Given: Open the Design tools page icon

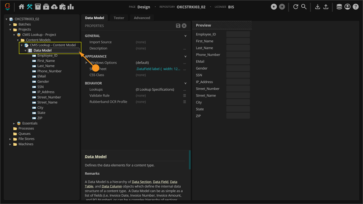Looking at the screenshot, I should point(30,7).
